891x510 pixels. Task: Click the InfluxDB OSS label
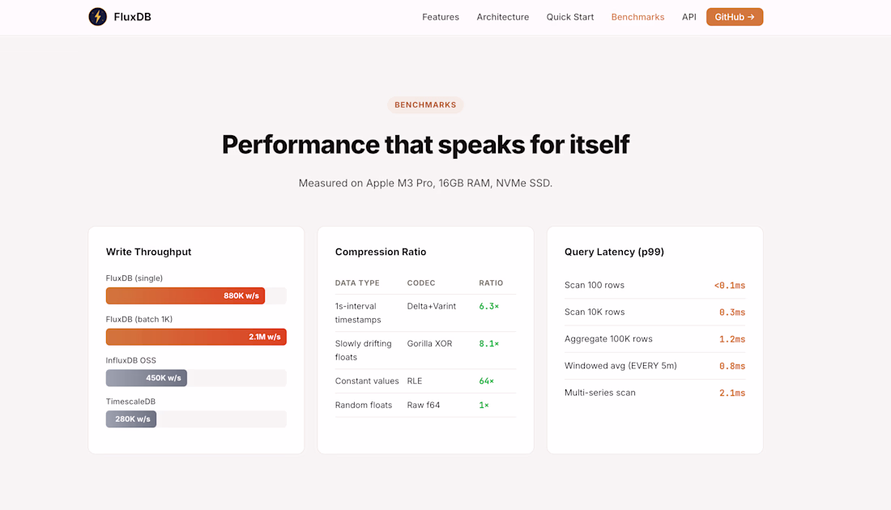click(130, 360)
